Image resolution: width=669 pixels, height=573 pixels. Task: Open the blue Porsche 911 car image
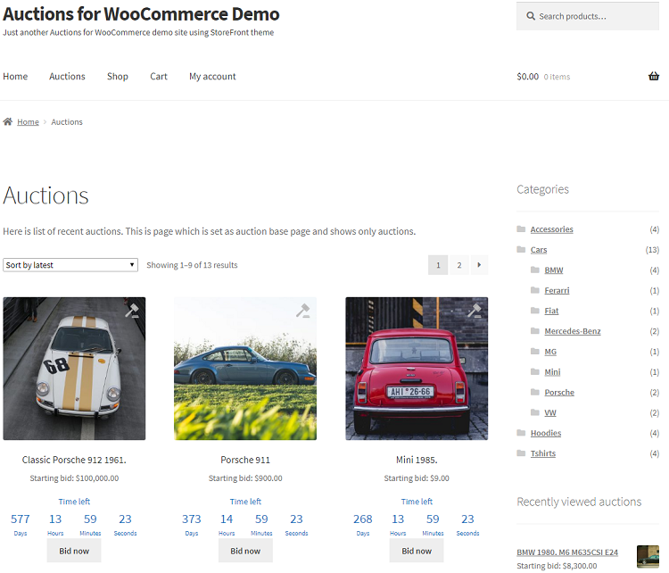(245, 369)
